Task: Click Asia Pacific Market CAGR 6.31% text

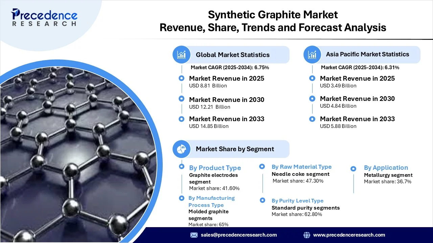Action: coord(360,67)
